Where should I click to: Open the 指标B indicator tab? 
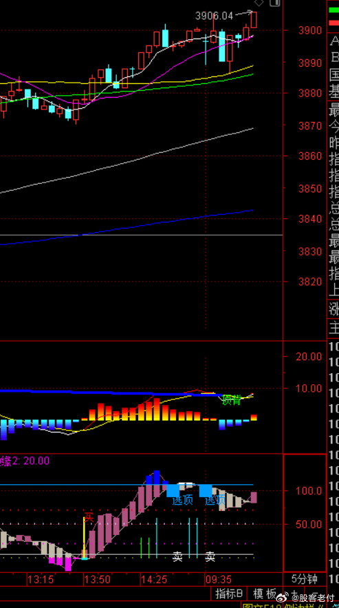(x=229, y=594)
